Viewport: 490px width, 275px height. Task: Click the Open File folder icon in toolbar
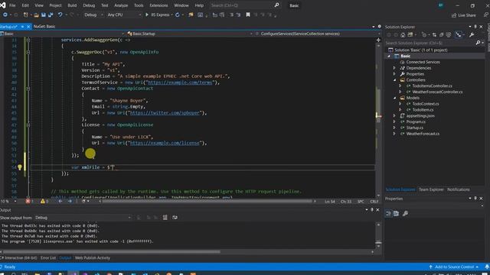[36, 15]
